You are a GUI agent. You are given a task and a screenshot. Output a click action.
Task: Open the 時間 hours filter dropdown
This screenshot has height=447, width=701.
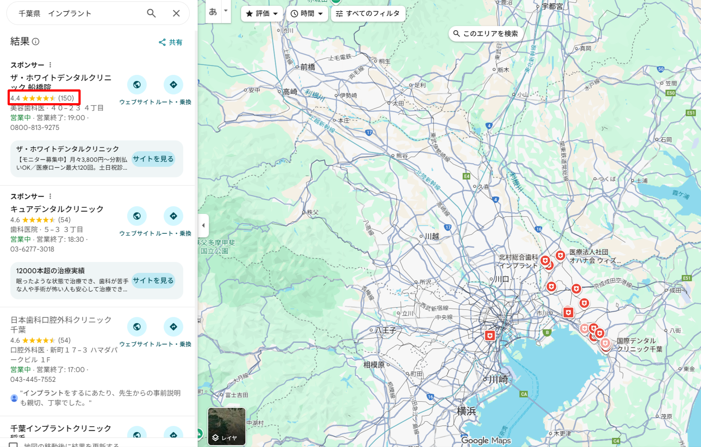pyautogui.click(x=307, y=14)
